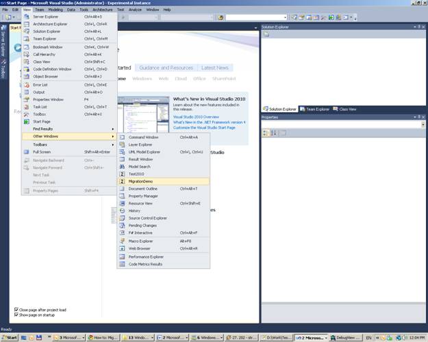This screenshot has width=428, height=342.
Task: Switch to Team Explorer panel tab
Action: 314,109
